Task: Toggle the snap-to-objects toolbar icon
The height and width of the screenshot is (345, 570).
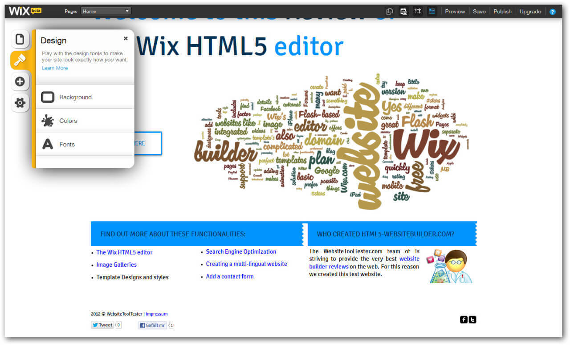Action: coord(418,12)
